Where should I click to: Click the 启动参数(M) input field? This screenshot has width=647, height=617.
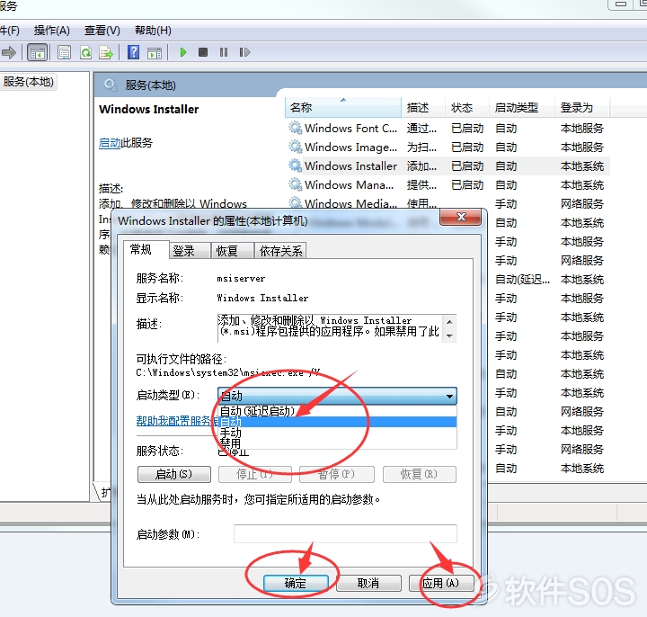coord(345,534)
